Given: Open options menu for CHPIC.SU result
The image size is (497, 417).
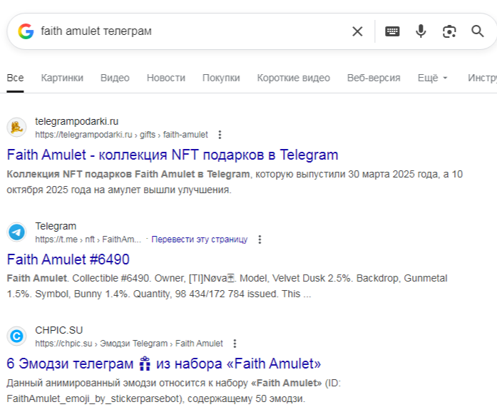Looking at the screenshot, I should click(235, 344).
